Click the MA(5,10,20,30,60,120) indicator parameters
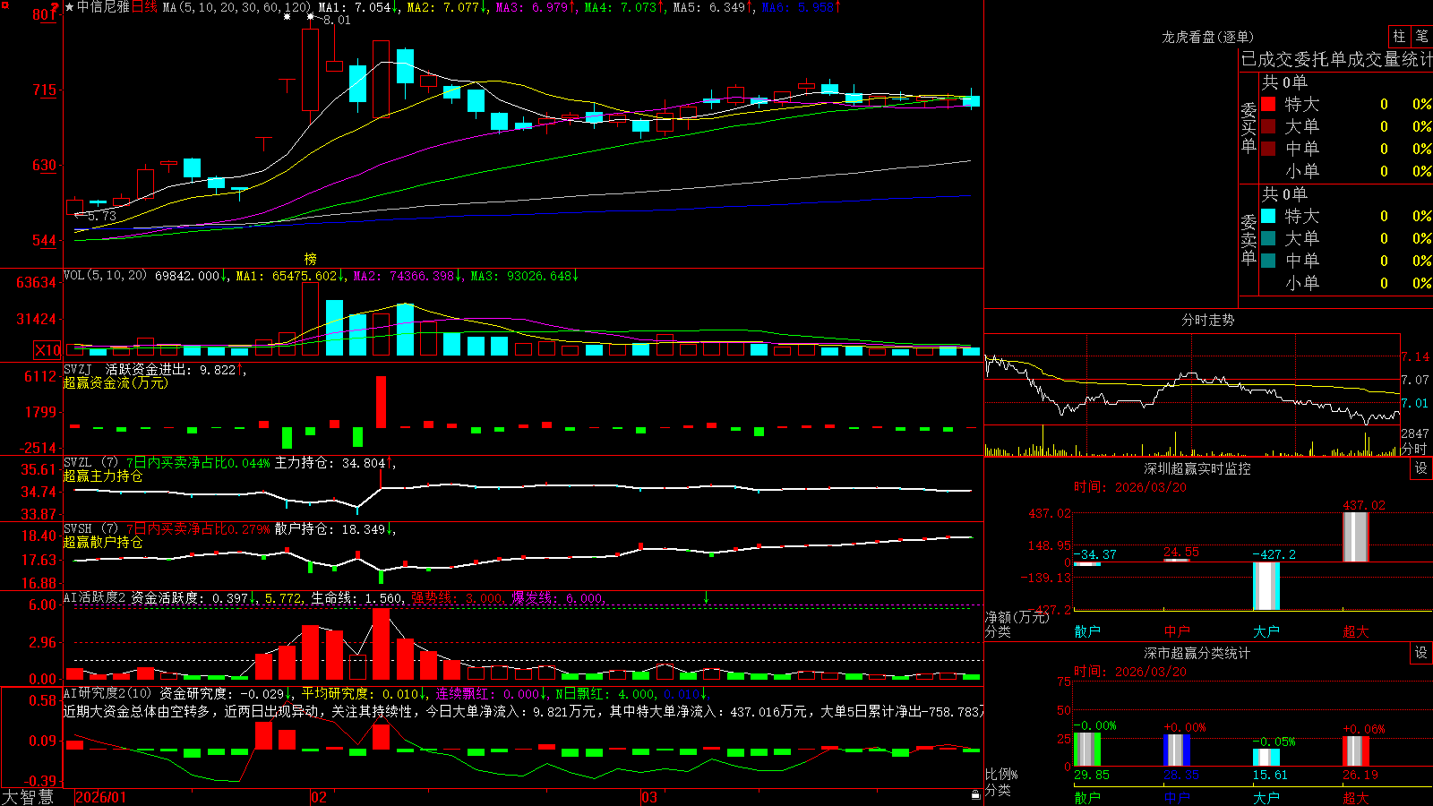 point(236,7)
